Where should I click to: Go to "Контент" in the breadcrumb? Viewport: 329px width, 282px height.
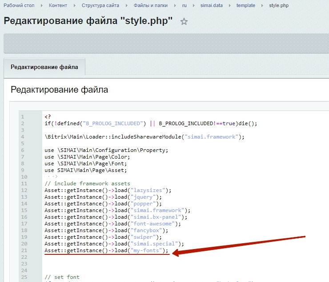58,6
